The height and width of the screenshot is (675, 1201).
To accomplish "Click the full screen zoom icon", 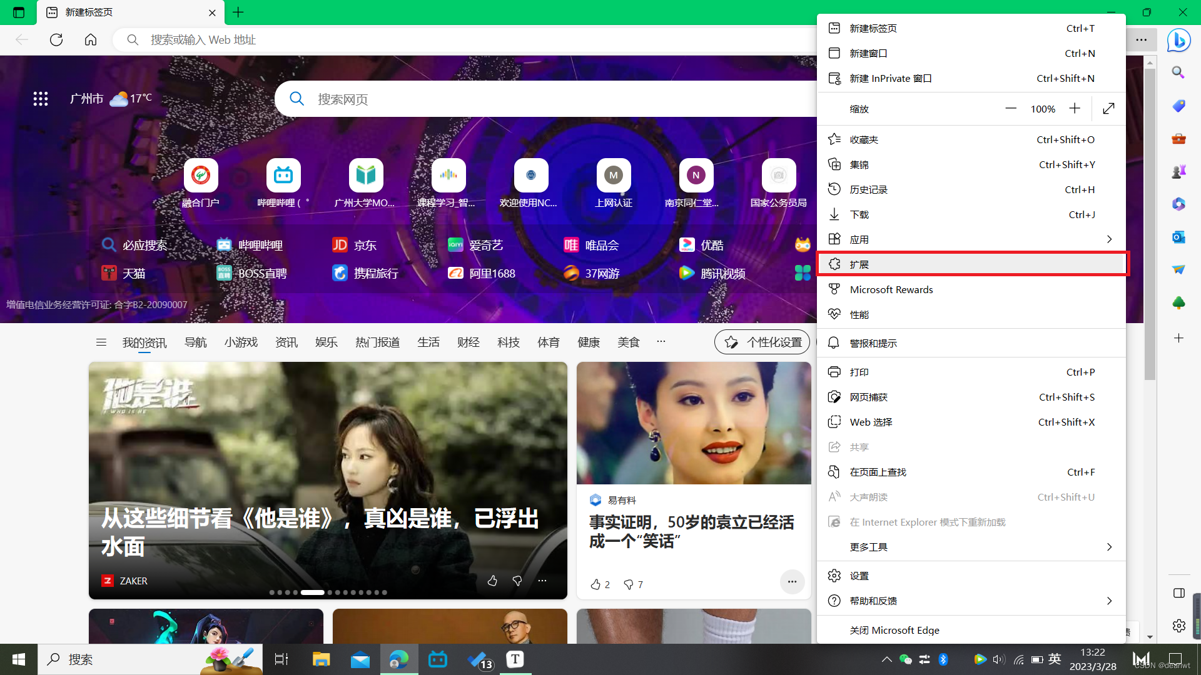I will point(1108,109).
